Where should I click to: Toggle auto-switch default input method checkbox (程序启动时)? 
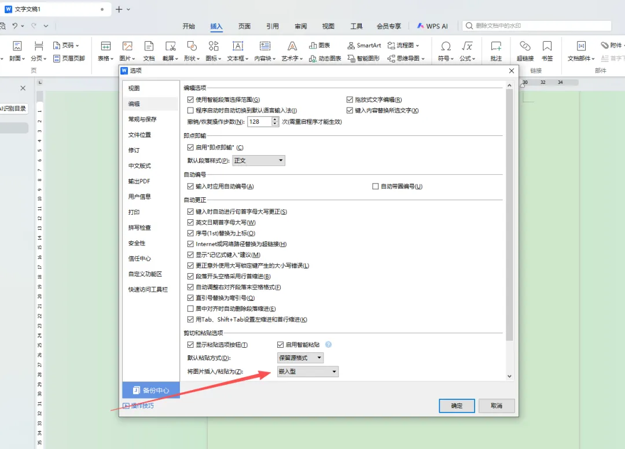(x=190, y=111)
